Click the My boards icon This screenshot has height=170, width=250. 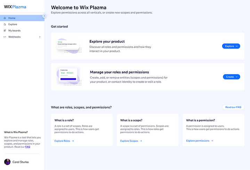coord(5,31)
